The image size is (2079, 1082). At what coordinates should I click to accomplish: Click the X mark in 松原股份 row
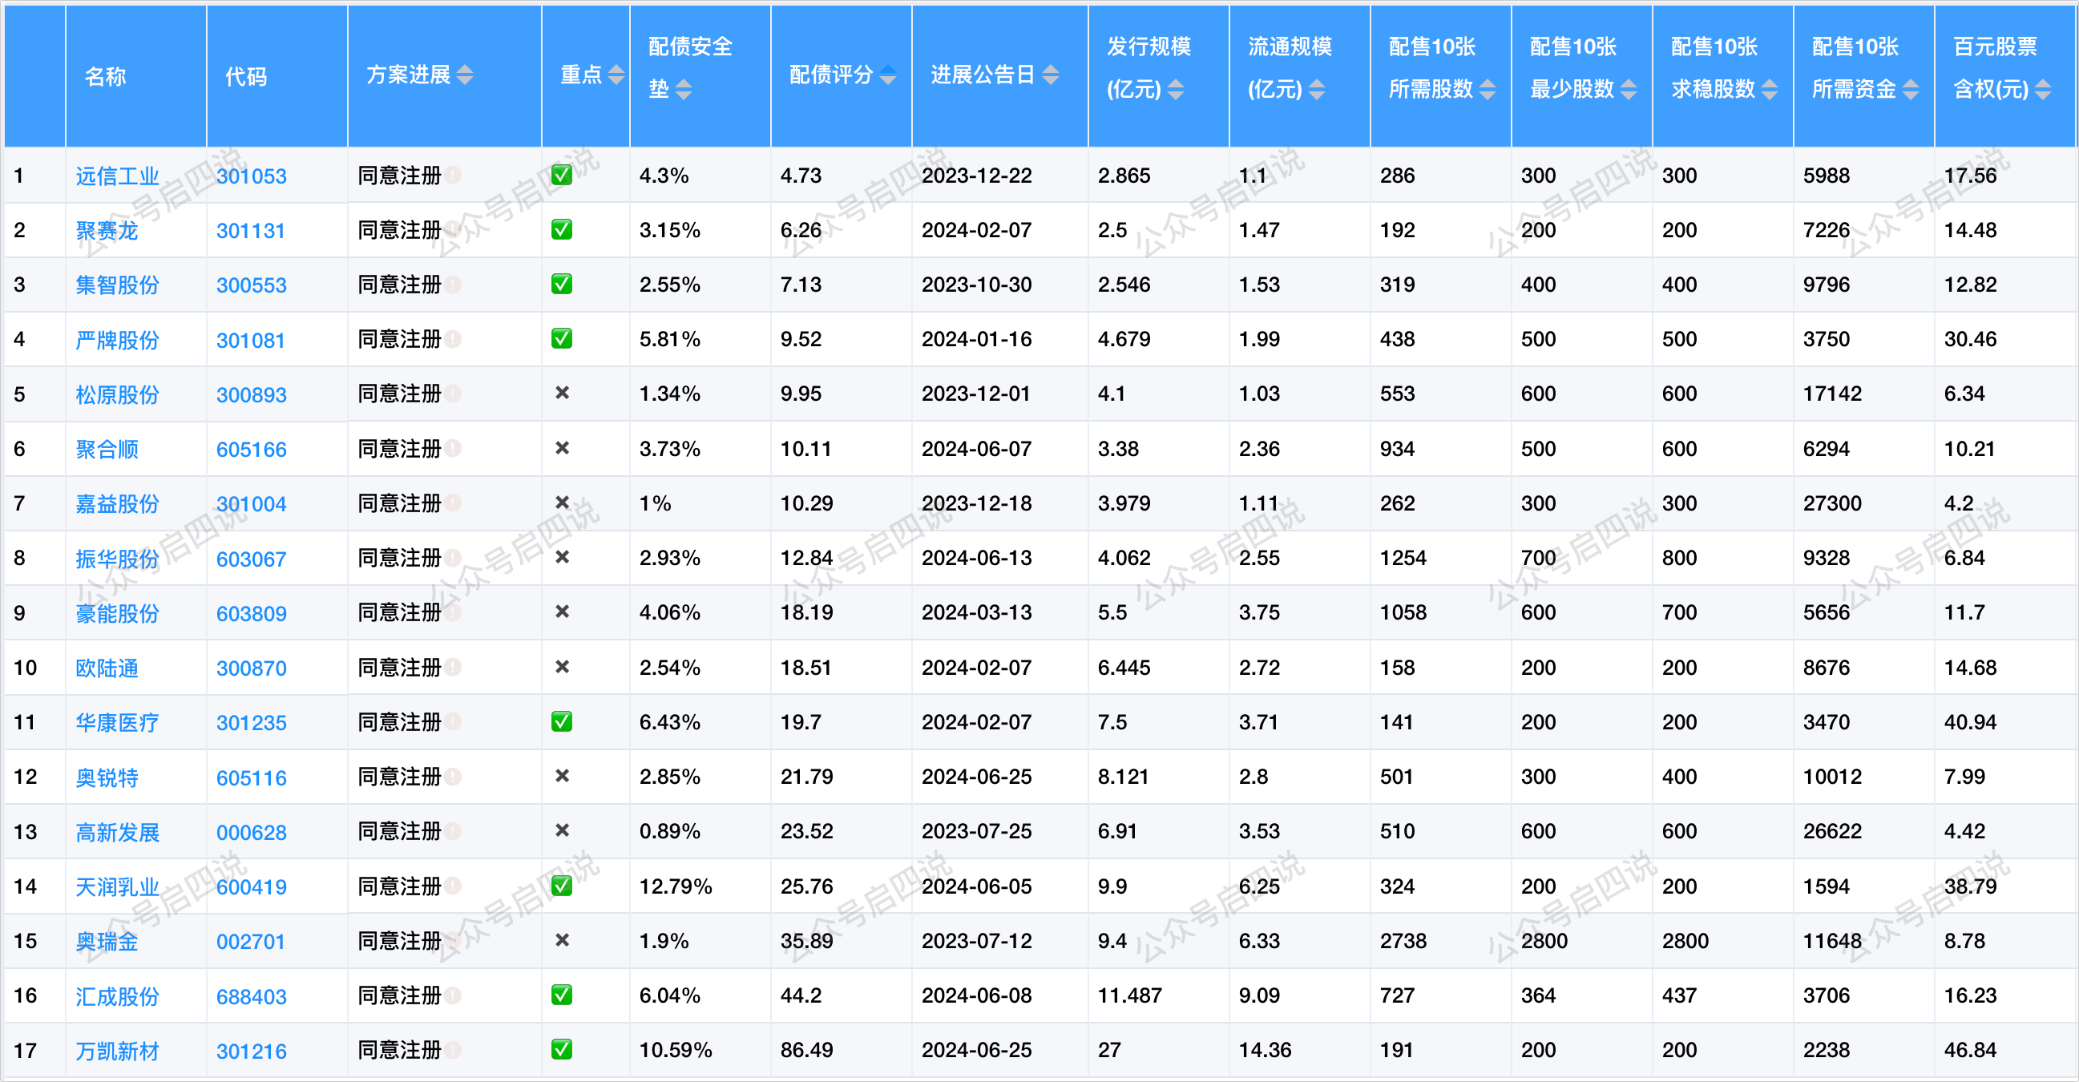click(563, 394)
